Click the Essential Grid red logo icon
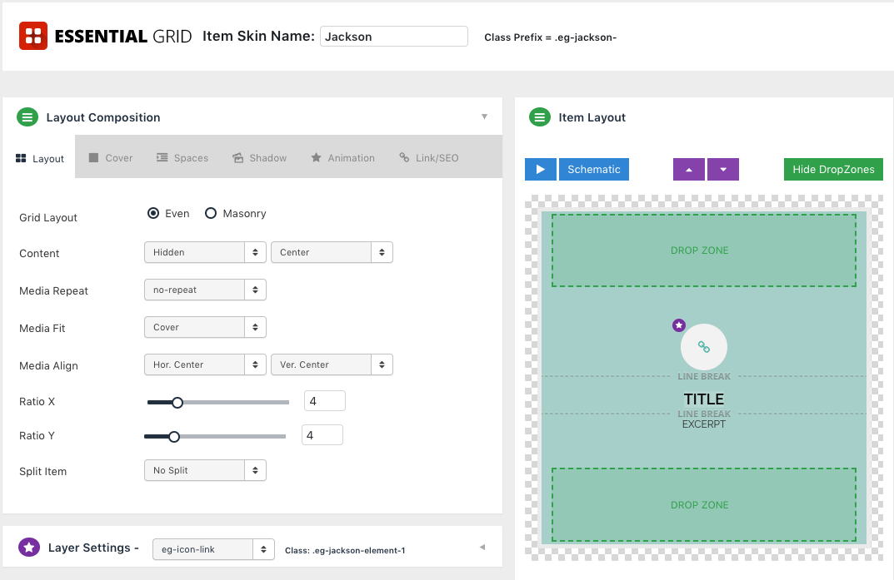The height and width of the screenshot is (580, 894). click(33, 36)
